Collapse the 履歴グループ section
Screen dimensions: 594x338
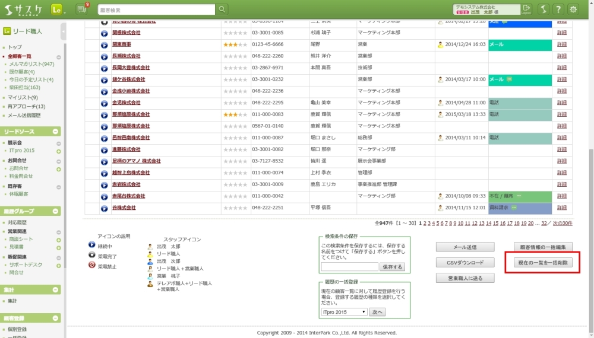[56, 211]
